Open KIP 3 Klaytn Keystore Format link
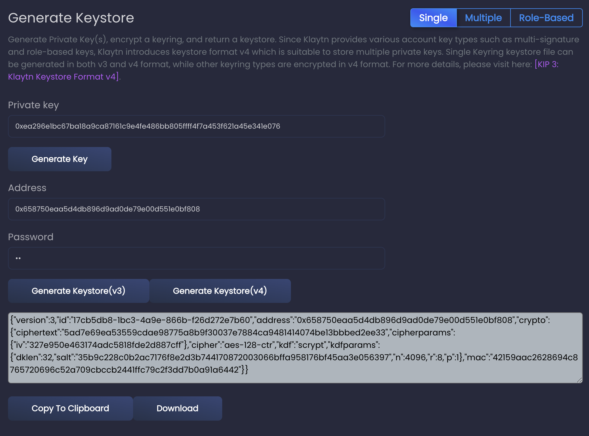This screenshot has height=436, width=589. 546,64
